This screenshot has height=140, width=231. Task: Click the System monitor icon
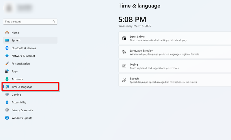coord(7,40)
